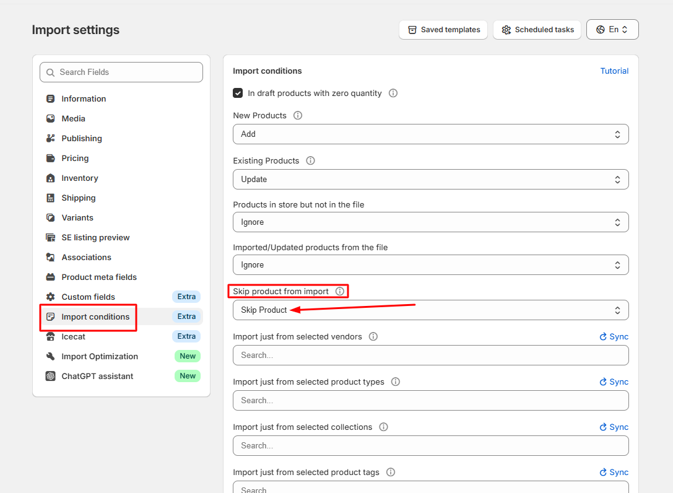
Task: Show info tooltip for New Products
Action: point(297,116)
